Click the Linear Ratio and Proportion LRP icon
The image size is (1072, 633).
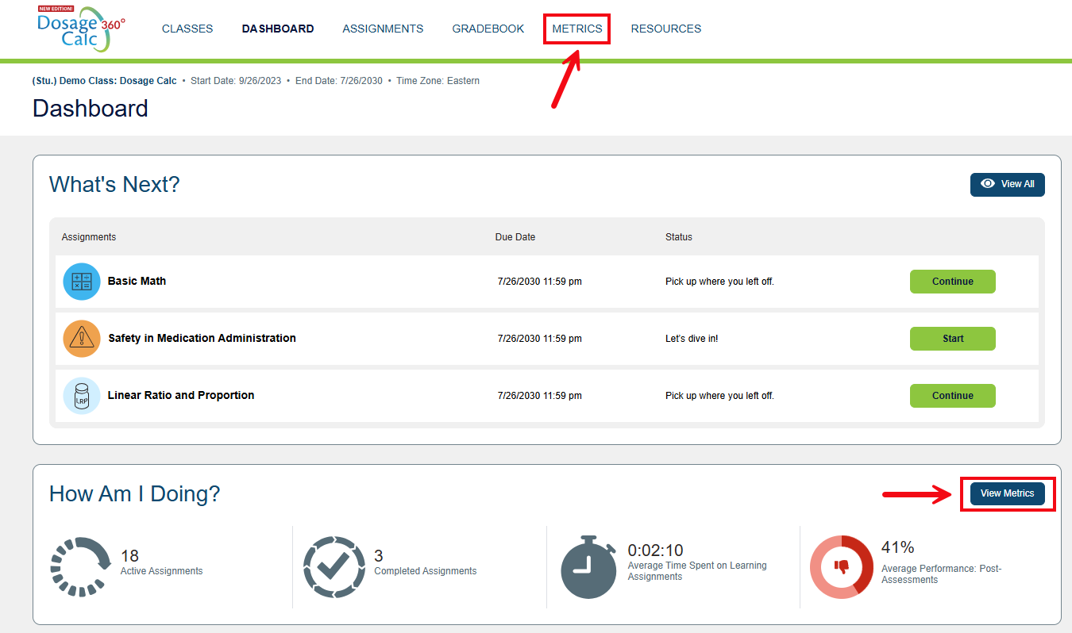point(81,395)
